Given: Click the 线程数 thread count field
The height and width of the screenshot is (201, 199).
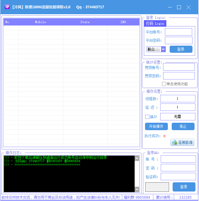Looking at the screenshot, I should [x=178, y=99].
